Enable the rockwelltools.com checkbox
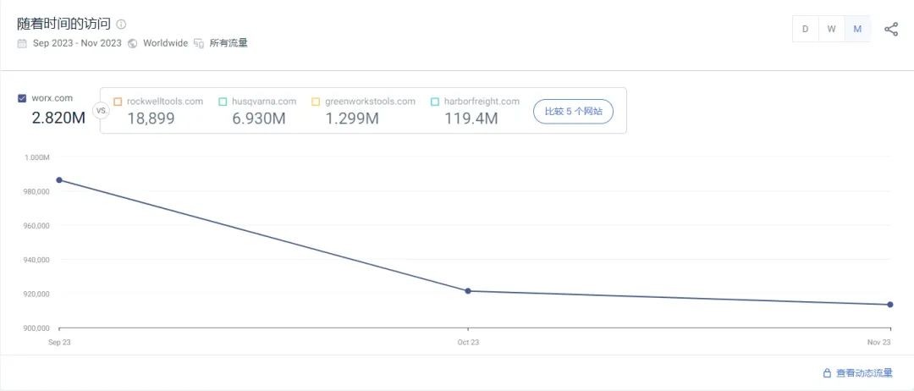 [118, 102]
